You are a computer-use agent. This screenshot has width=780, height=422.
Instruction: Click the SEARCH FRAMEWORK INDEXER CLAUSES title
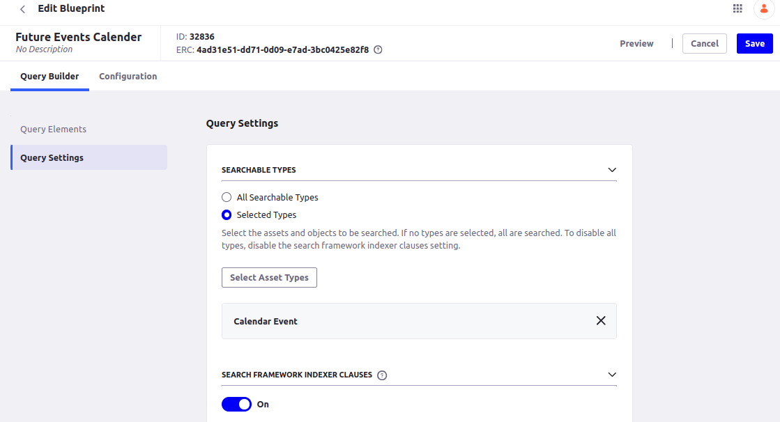point(297,375)
